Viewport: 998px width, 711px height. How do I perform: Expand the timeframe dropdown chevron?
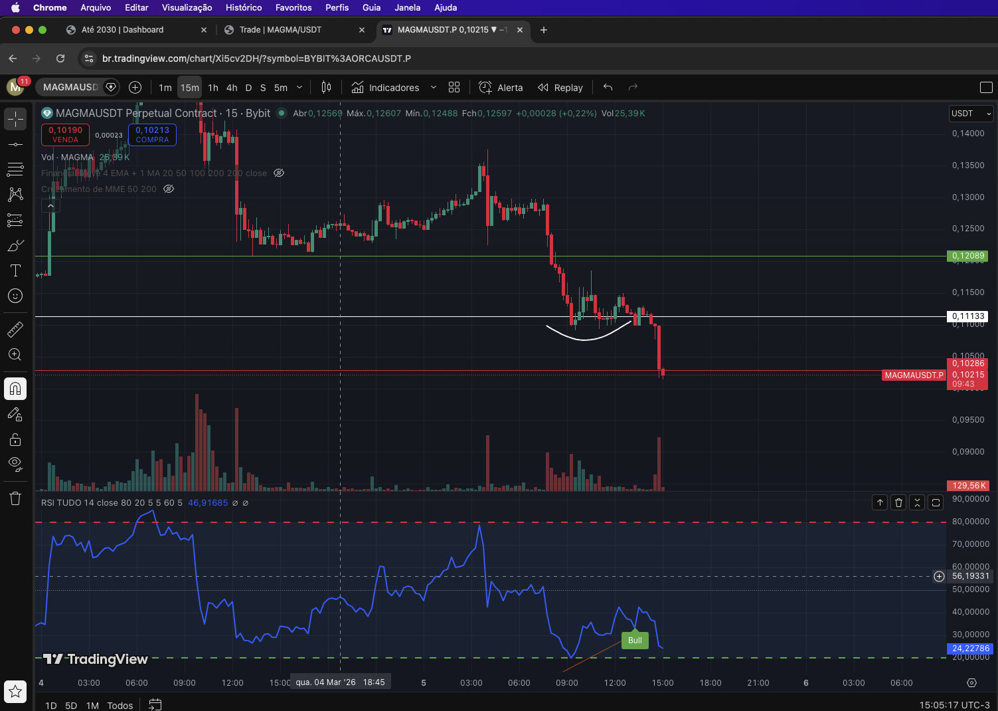click(x=299, y=88)
